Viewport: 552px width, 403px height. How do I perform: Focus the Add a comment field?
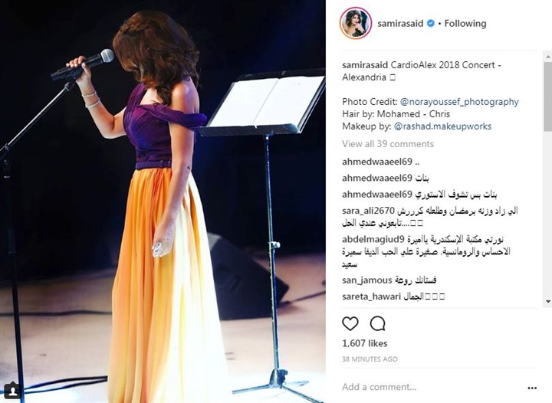[x=431, y=387]
